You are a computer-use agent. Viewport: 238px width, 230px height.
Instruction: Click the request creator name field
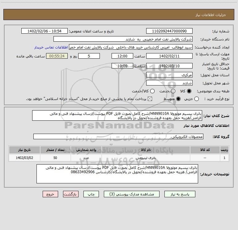coord(131,47)
